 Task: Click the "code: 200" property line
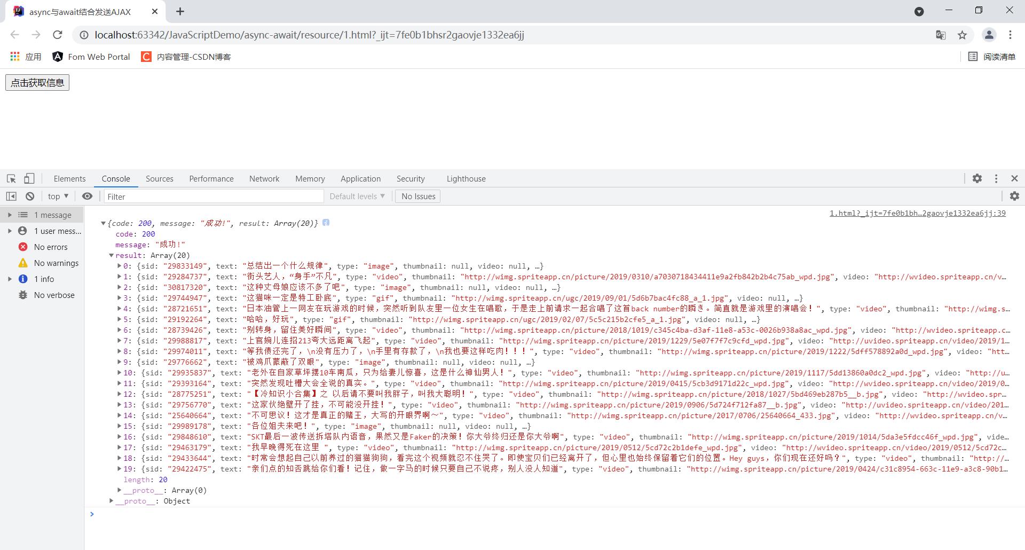pos(135,234)
